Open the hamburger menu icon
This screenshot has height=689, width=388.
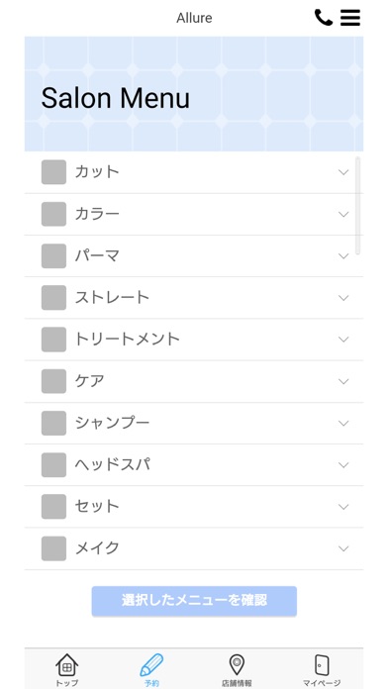[350, 18]
